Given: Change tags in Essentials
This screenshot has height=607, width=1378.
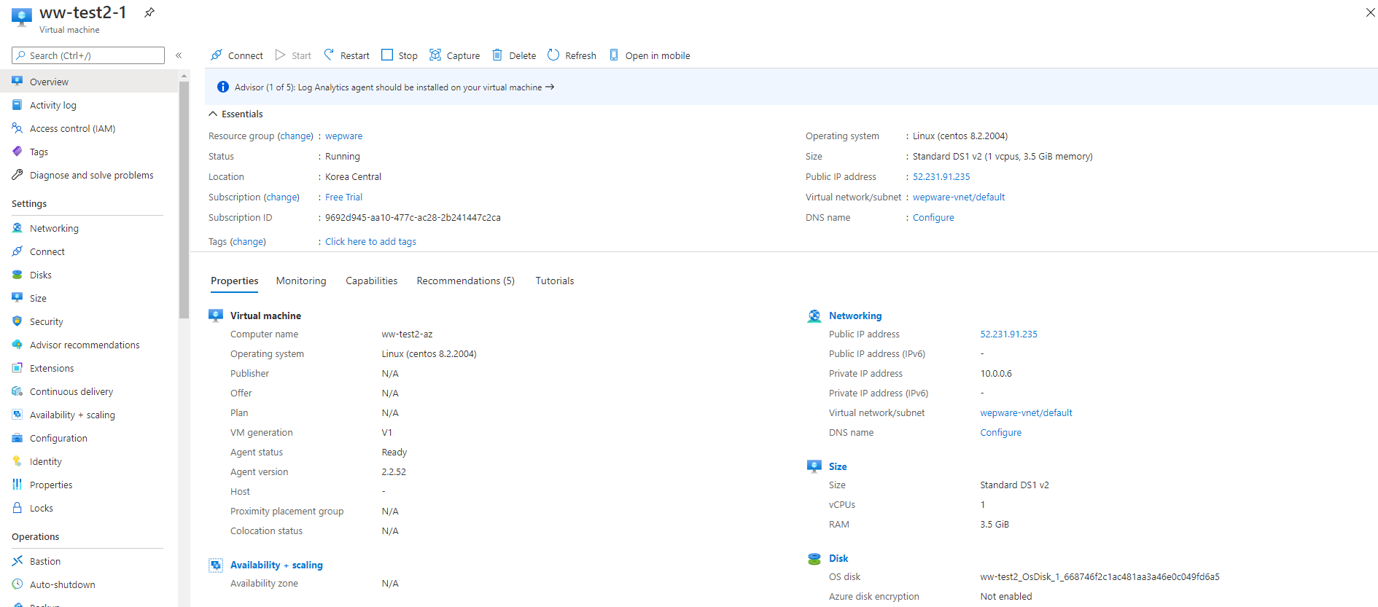Looking at the screenshot, I should pos(248,242).
